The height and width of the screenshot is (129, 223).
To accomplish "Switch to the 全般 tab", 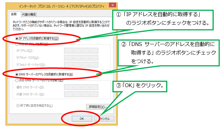I will (14, 14).
